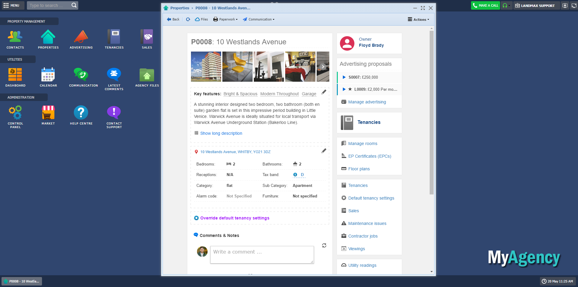Open the Communication dropdown menu

pos(259,19)
